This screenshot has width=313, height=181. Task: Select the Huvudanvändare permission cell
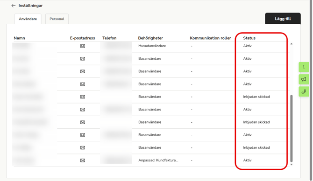coord(152,46)
